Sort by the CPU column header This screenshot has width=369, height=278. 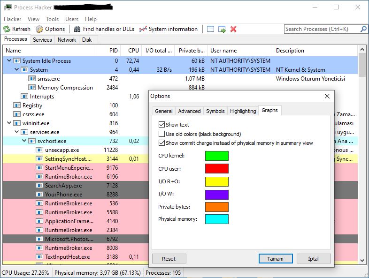pyautogui.click(x=132, y=51)
